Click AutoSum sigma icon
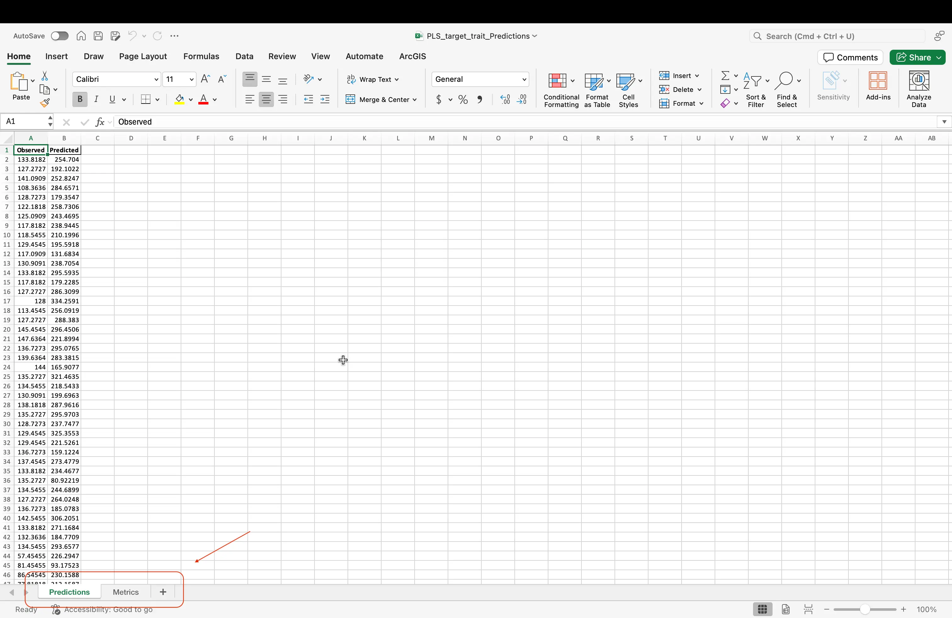 [x=725, y=76]
